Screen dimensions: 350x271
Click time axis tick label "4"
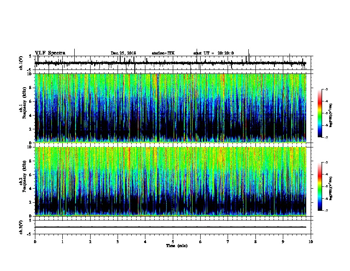(x=145, y=242)
